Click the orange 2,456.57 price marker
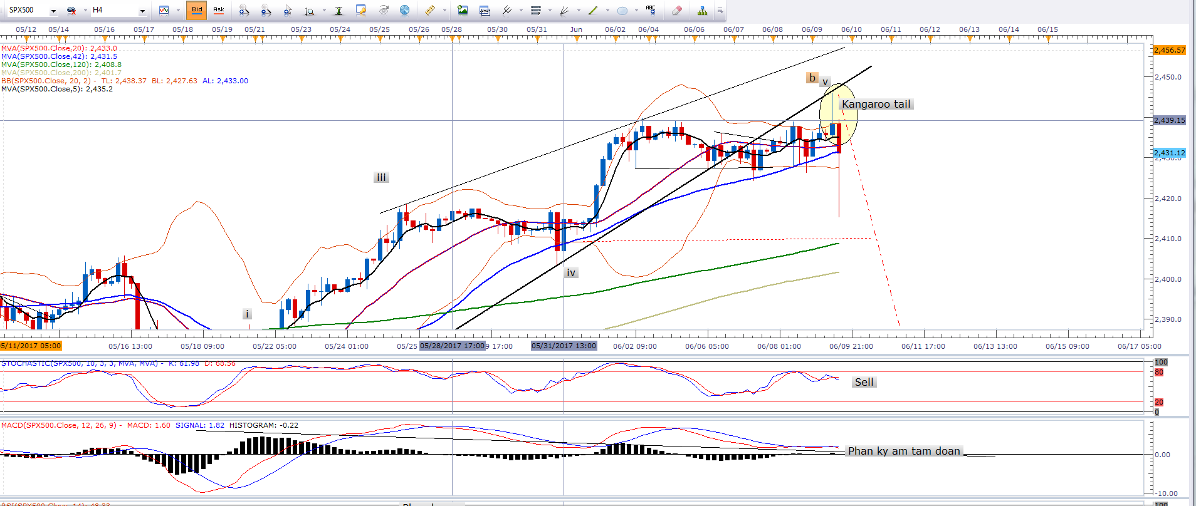This screenshot has width=1196, height=506. (1169, 49)
